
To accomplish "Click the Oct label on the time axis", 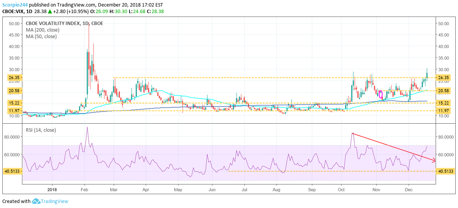I will pos(341,190).
